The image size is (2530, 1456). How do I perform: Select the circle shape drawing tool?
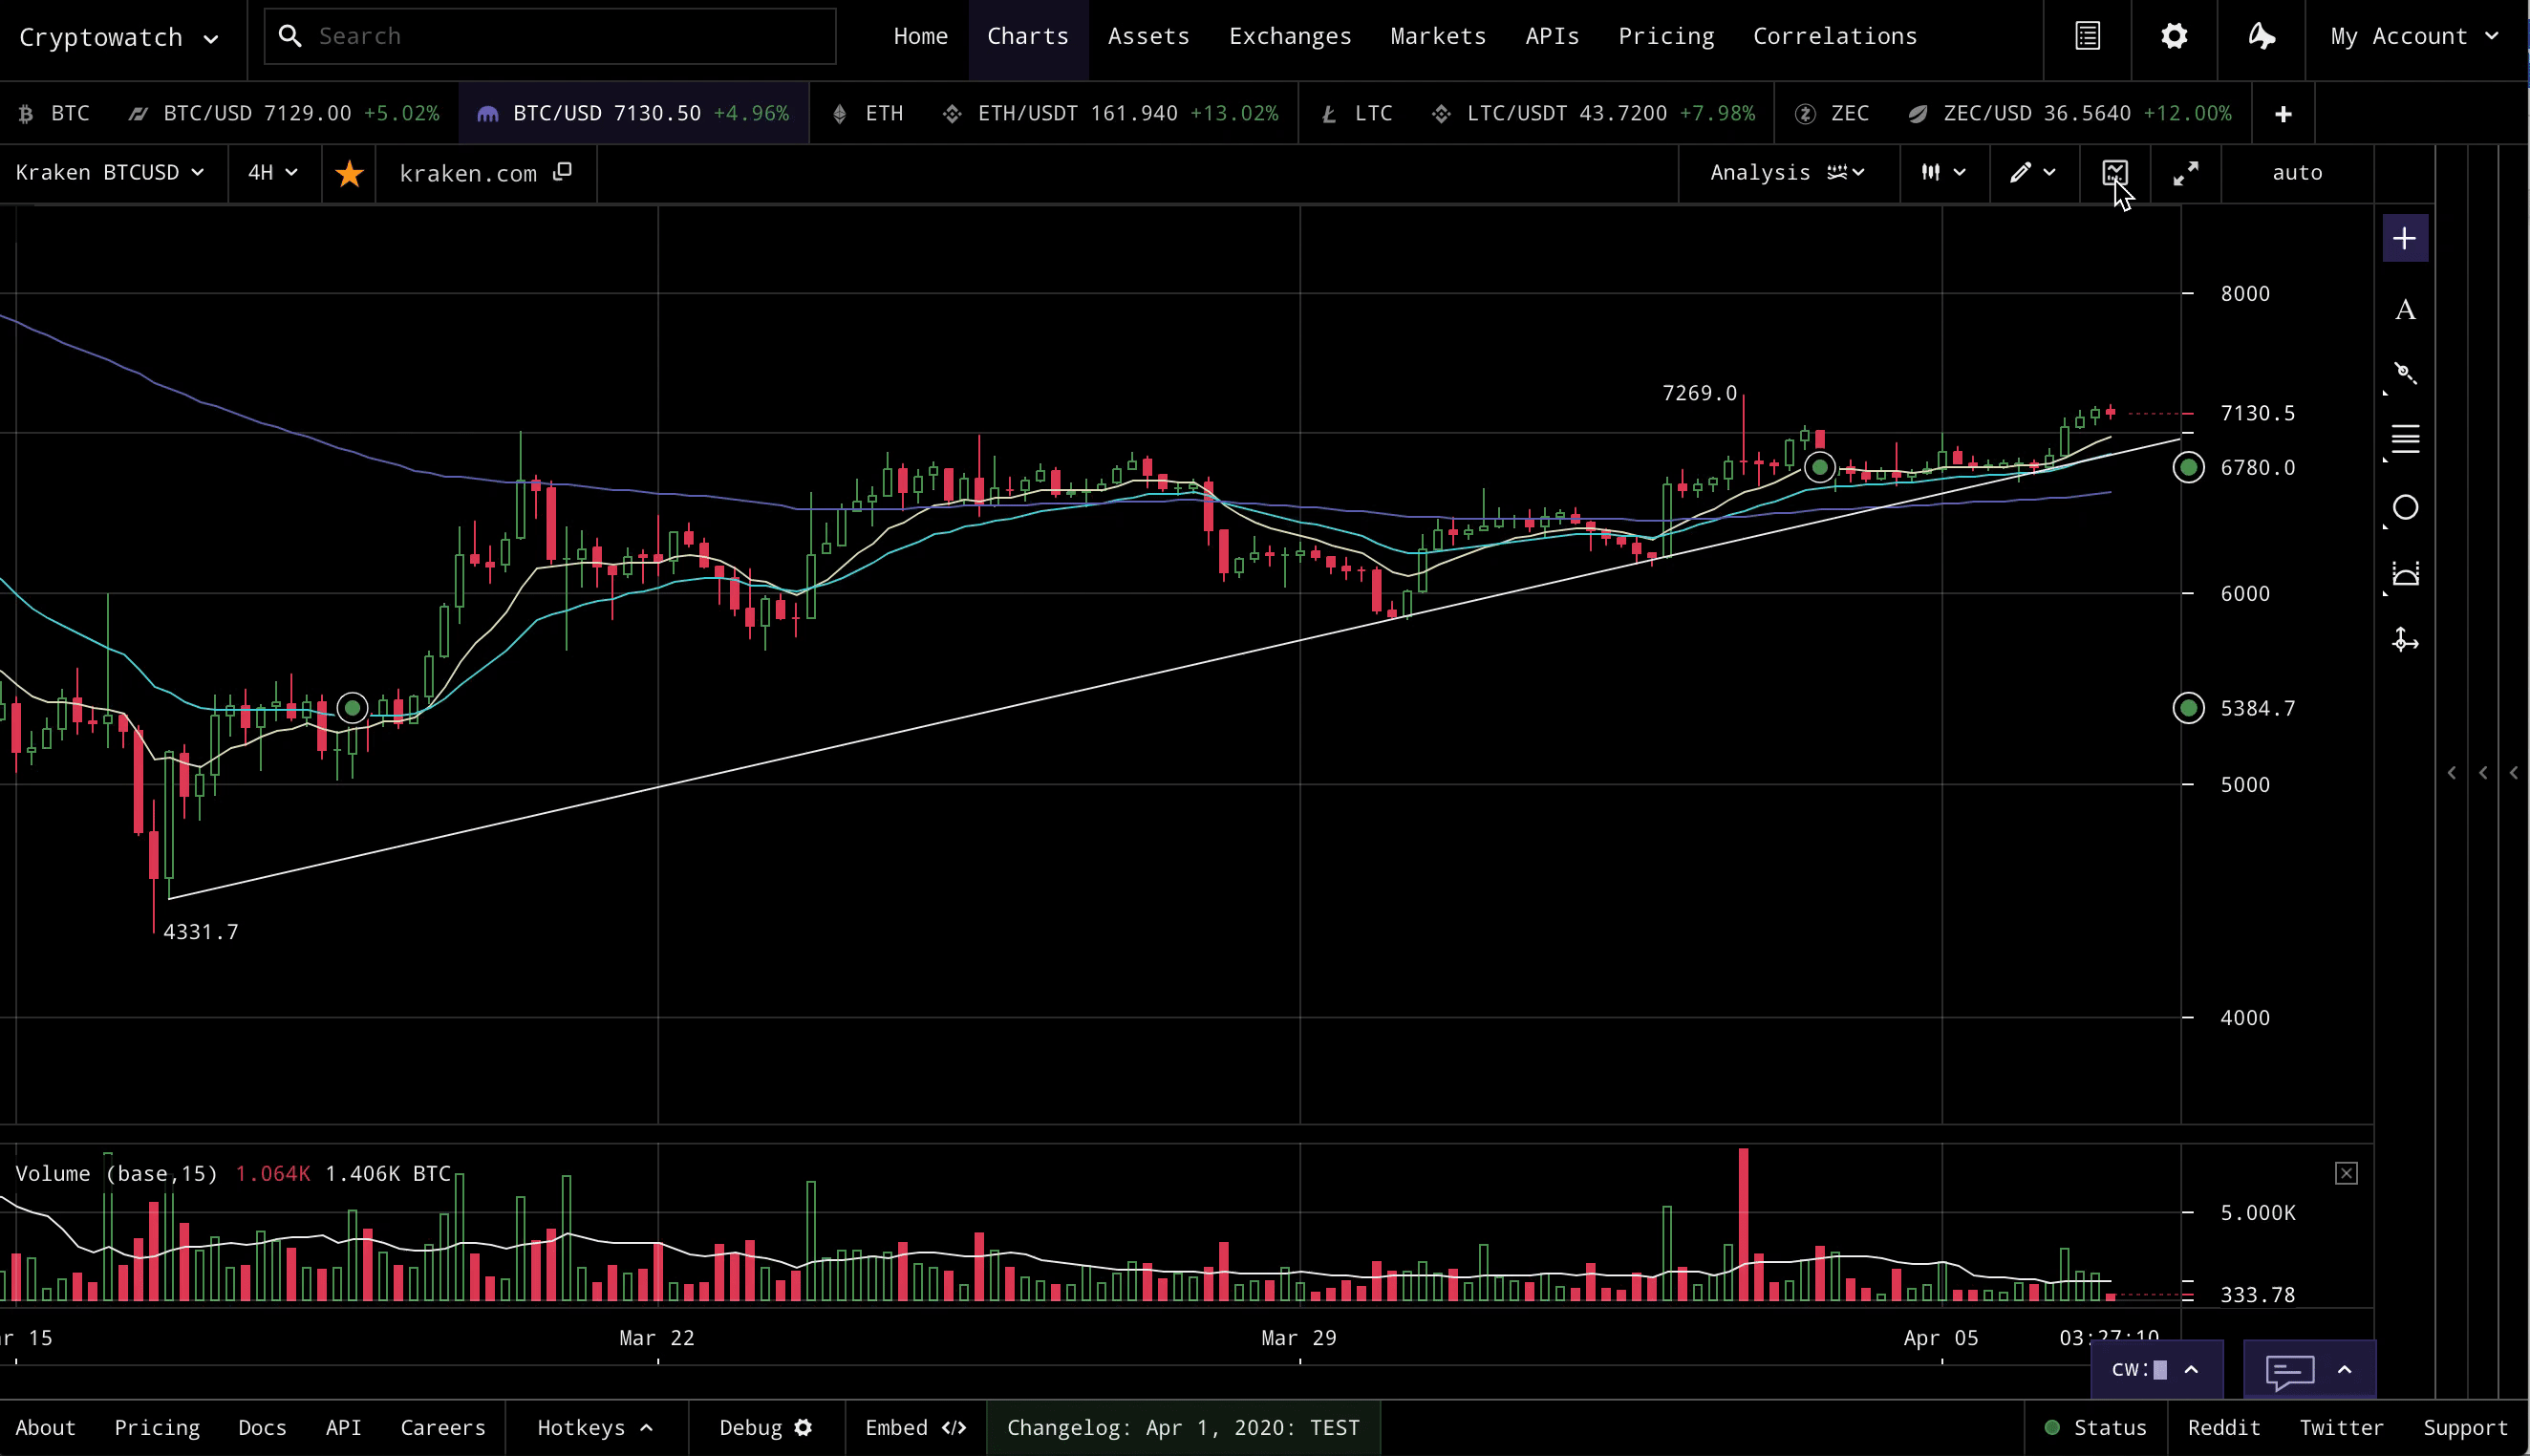[2405, 508]
